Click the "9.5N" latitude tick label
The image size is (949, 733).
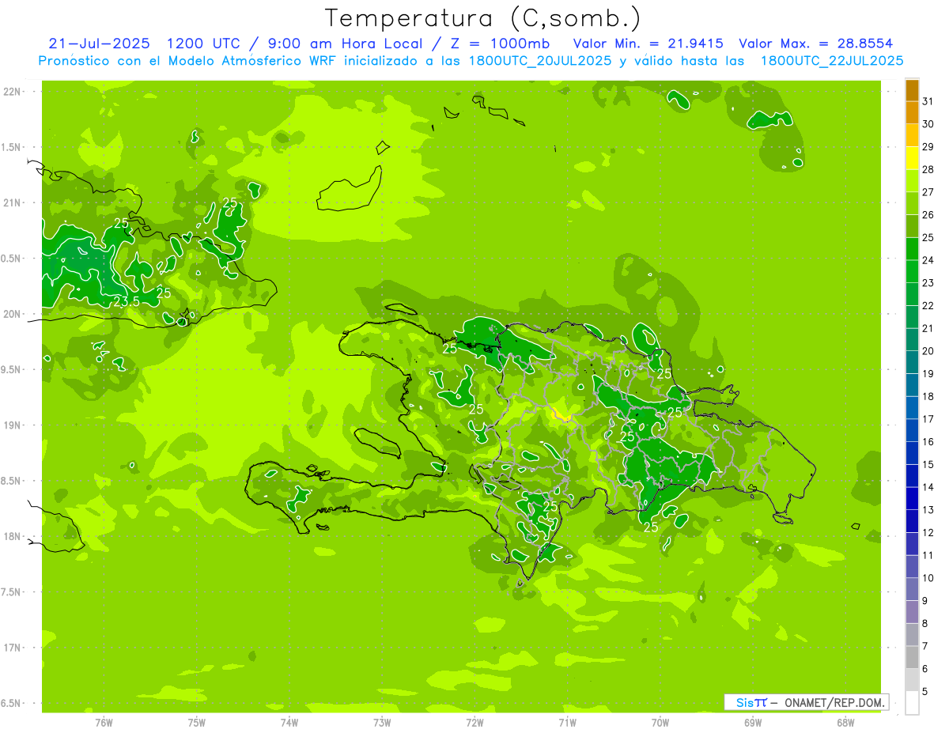[12, 370]
